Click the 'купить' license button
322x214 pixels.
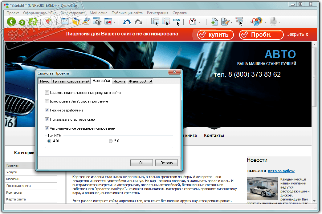pos(215,35)
